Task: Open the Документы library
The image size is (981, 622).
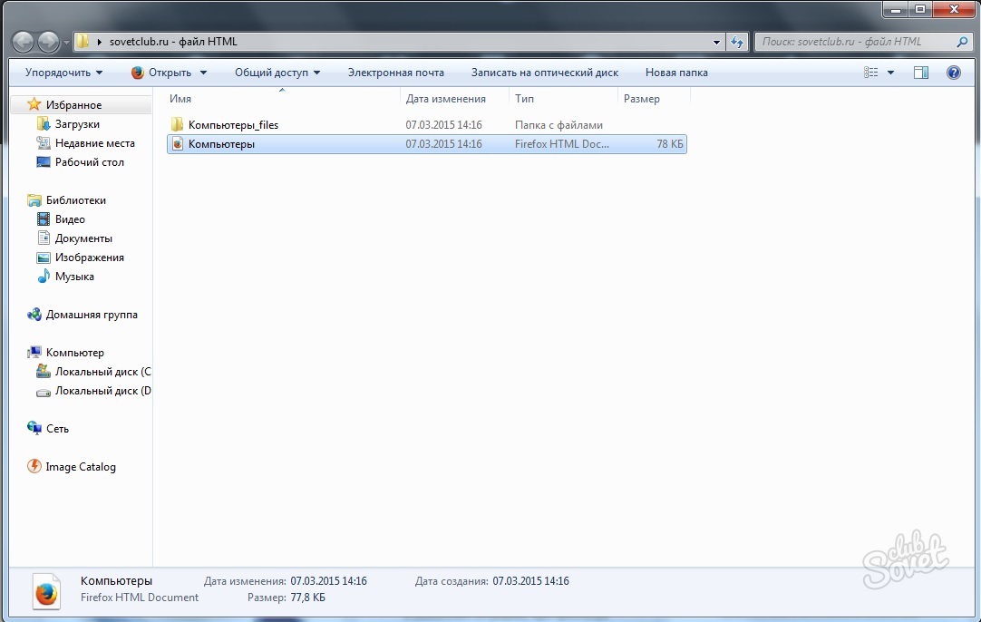Action: point(83,238)
